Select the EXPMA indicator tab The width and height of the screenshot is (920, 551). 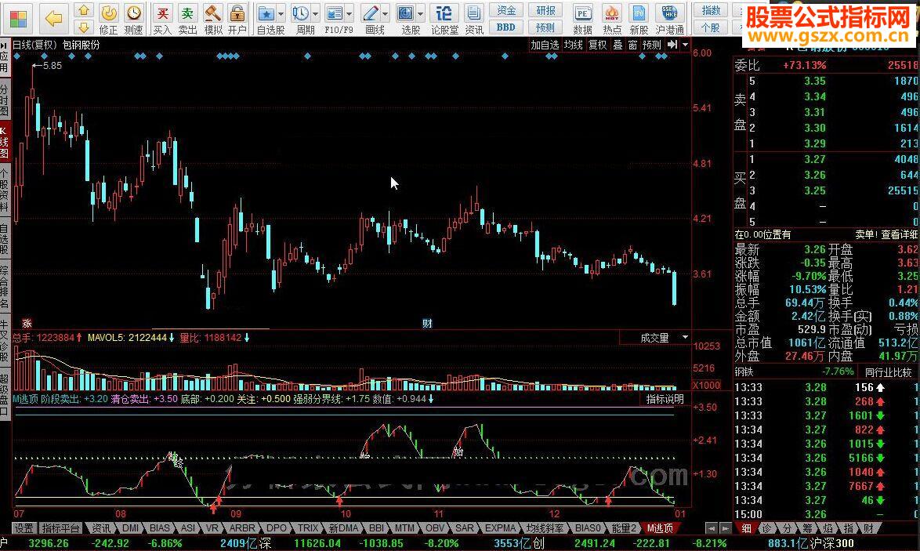click(x=500, y=528)
